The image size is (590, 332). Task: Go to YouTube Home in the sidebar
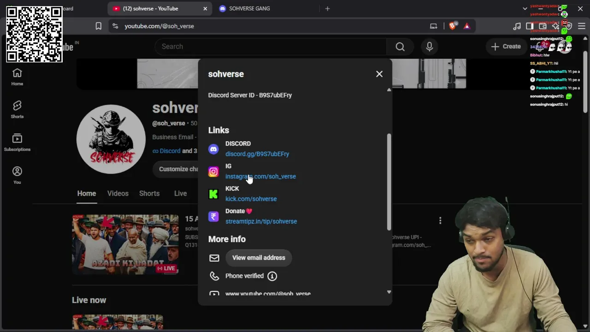tap(17, 77)
